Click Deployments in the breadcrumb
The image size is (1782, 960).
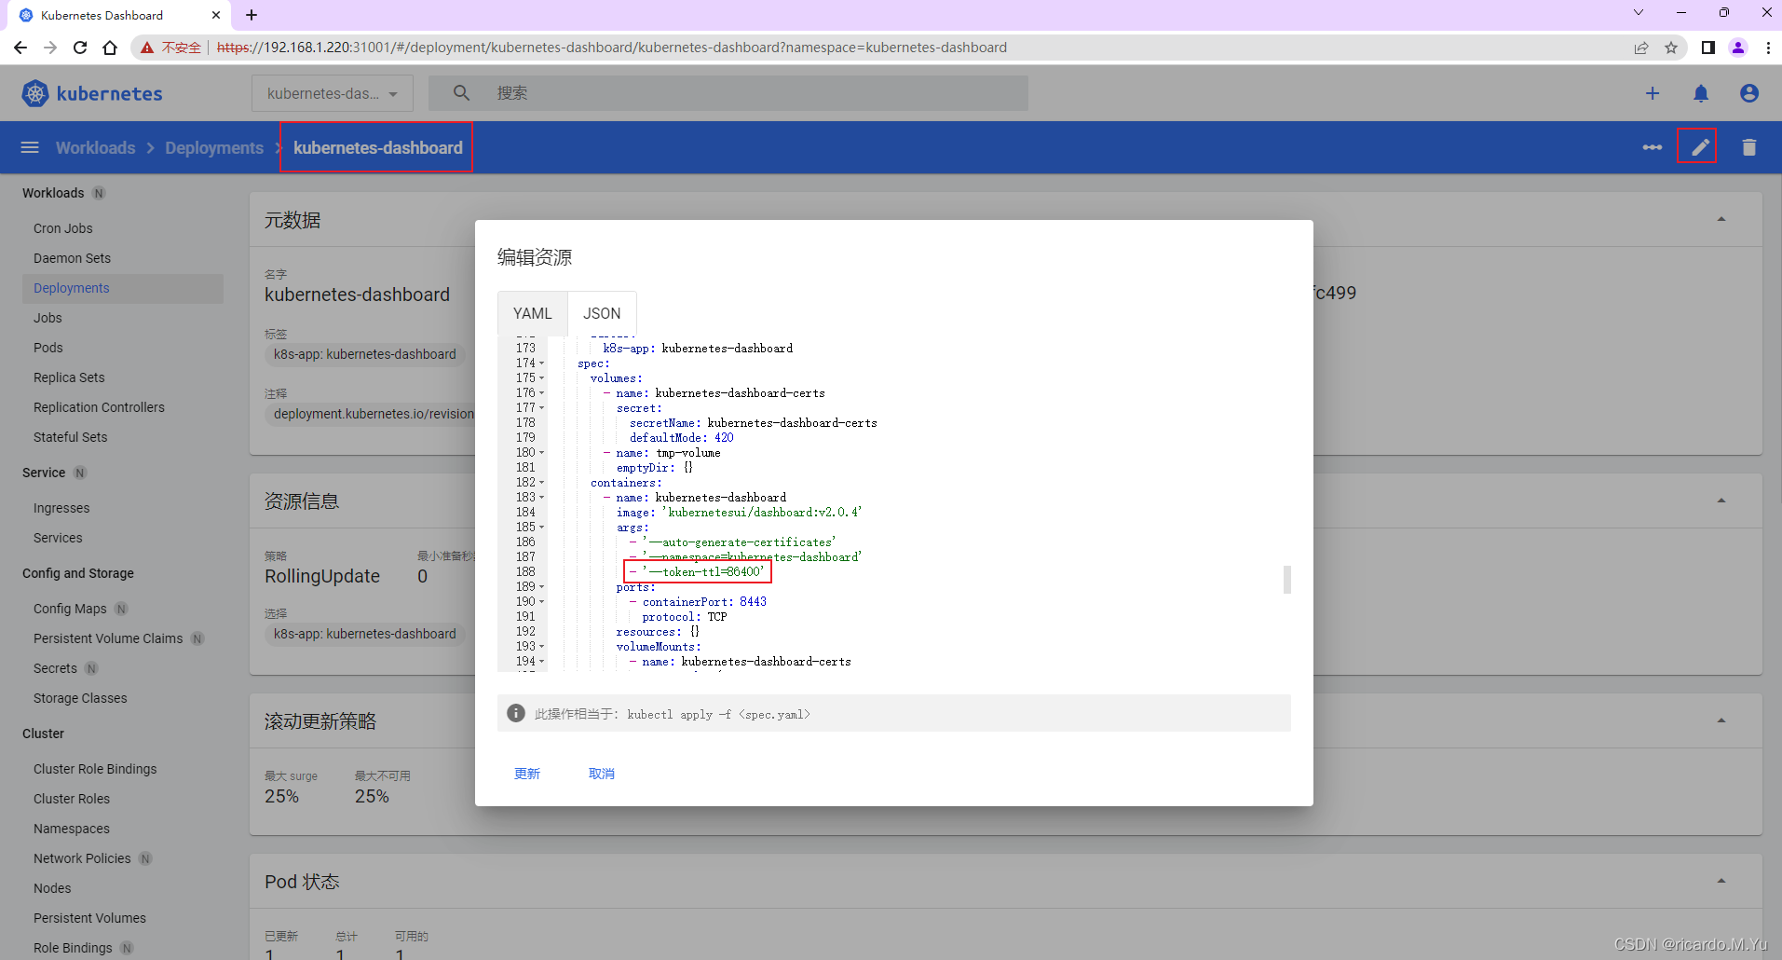pos(214,147)
